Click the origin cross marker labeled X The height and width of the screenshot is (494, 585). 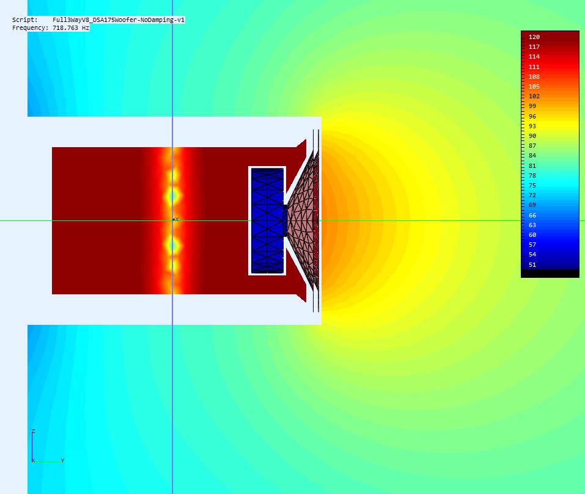[x=175, y=219]
